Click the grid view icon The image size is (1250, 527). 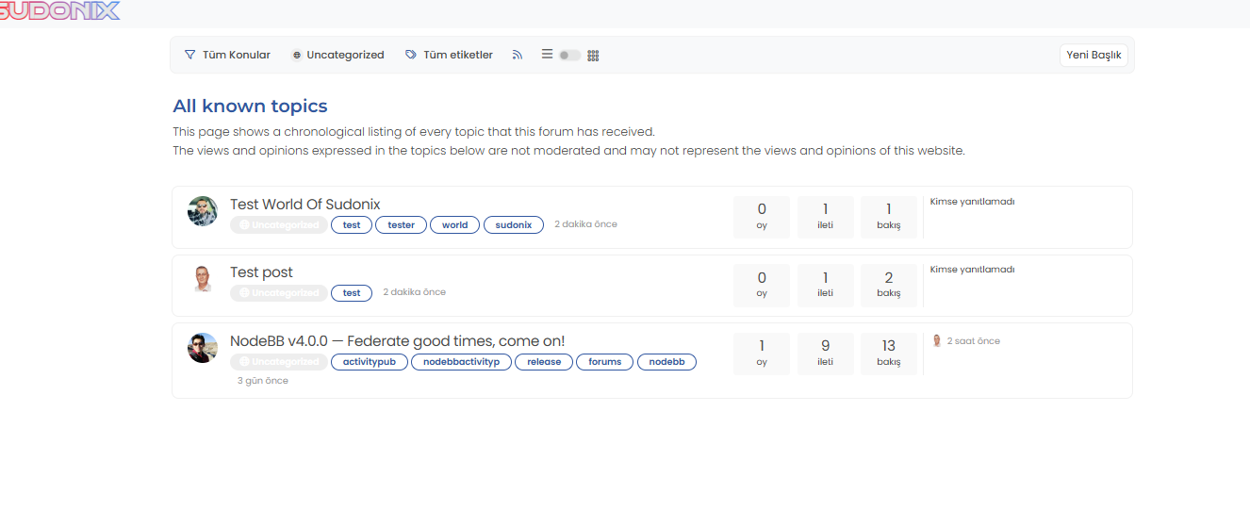pyautogui.click(x=593, y=56)
